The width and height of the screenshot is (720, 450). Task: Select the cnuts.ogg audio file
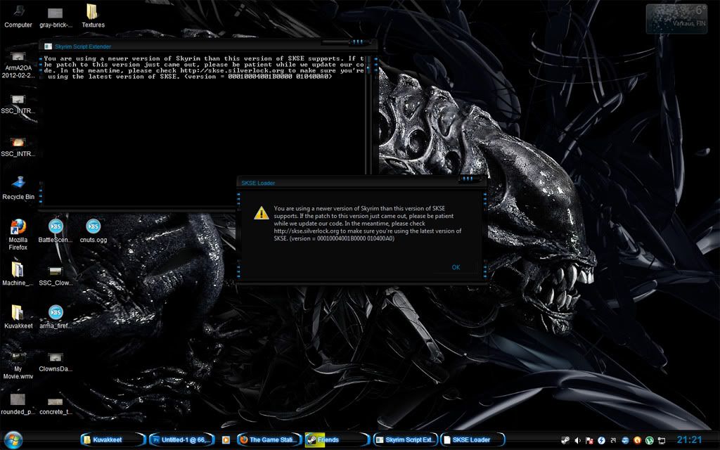pos(94,231)
